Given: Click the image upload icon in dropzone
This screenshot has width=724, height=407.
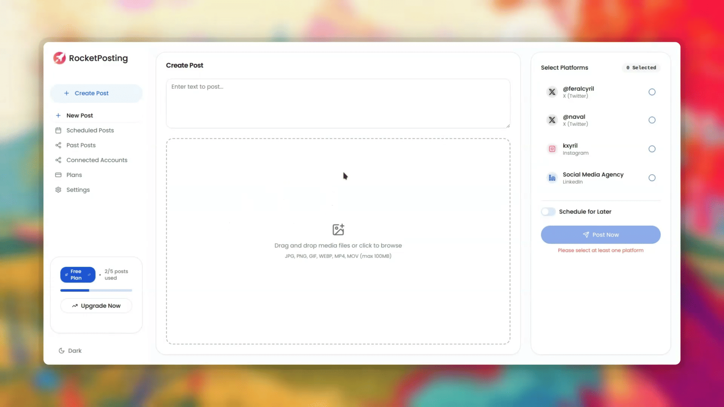Looking at the screenshot, I should [338, 230].
